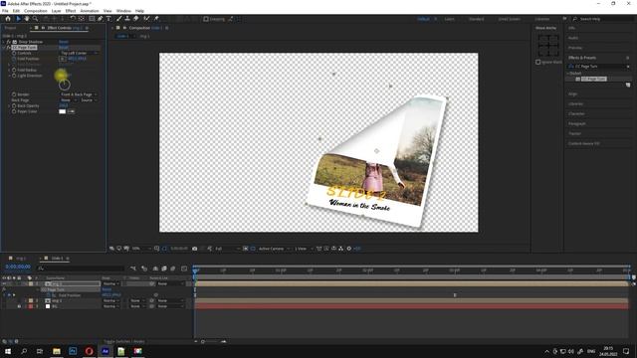Screen dimensions: 637x358
Task: Open File Explorer from the taskbar
Action: coord(57,351)
